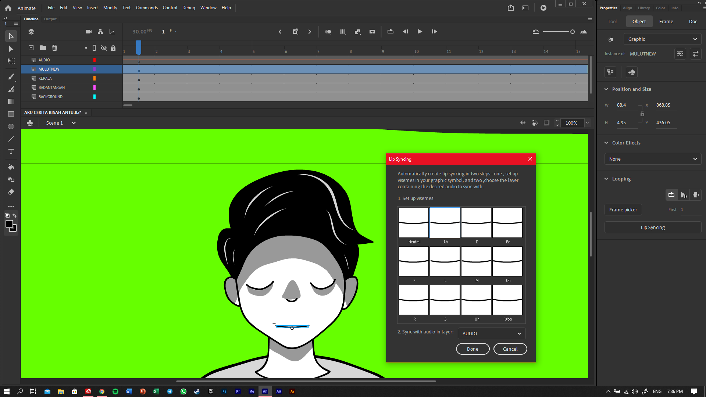The image size is (706, 397).
Task: Collapse the Position and Size section
Action: [x=606, y=89]
